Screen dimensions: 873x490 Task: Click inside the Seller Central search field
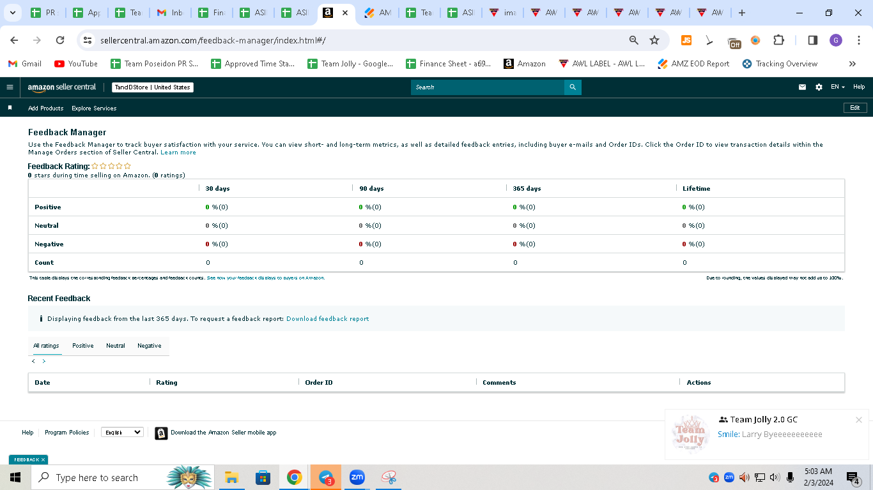click(488, 87)
